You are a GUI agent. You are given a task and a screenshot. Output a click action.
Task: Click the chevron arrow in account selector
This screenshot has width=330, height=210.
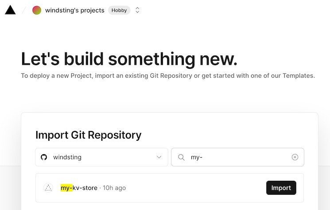(x=159, y=157)
